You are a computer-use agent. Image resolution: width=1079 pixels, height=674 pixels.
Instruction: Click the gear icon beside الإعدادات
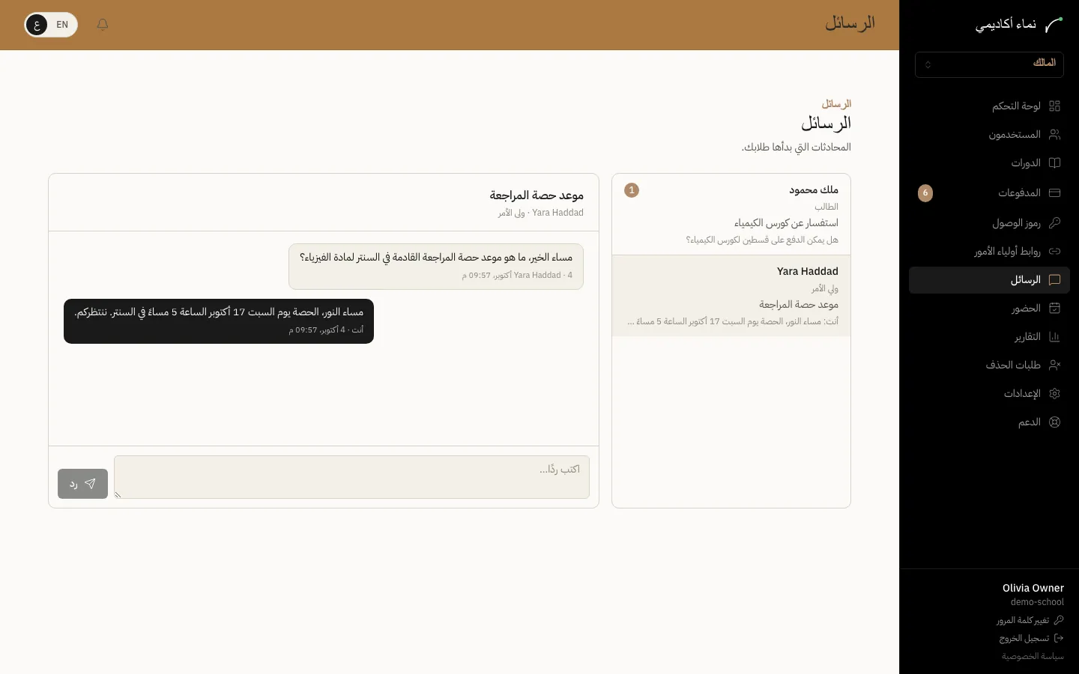pos(1054,394)
